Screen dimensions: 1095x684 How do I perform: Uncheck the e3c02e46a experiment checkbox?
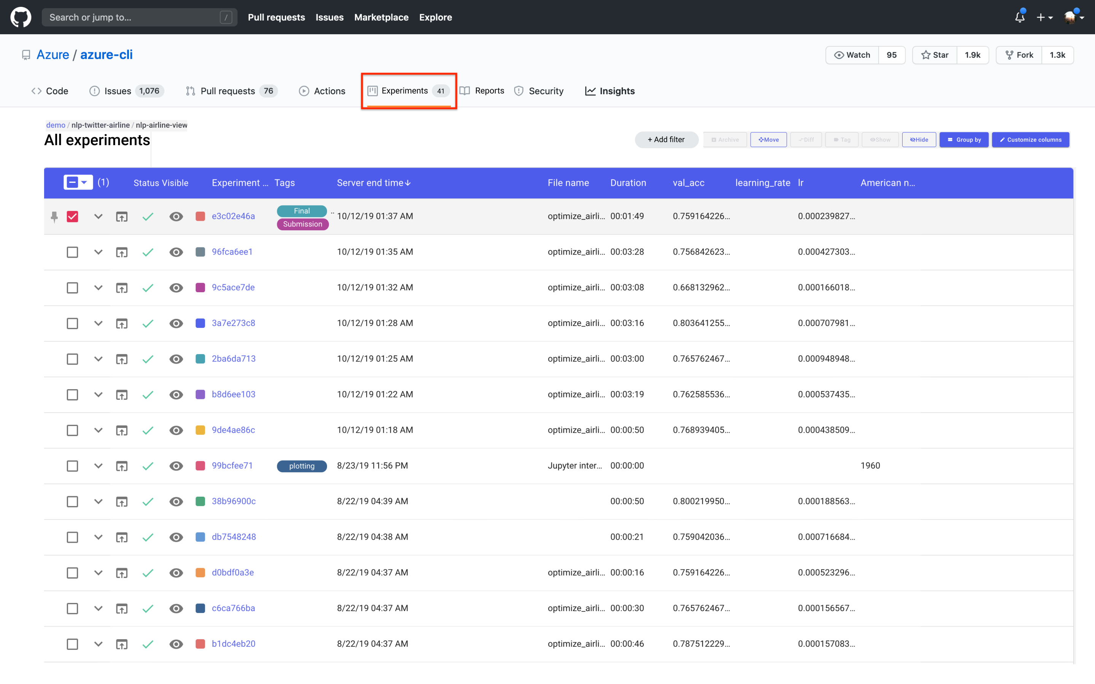[72, 217]
